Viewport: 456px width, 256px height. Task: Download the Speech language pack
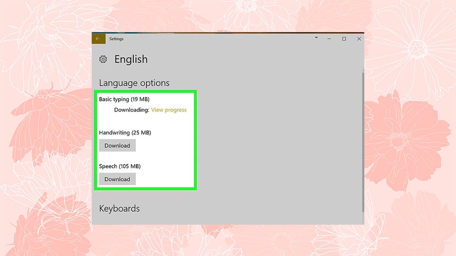117,179
